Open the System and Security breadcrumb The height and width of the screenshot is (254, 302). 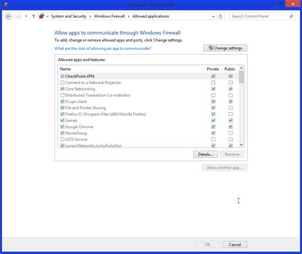coord(69,17)
